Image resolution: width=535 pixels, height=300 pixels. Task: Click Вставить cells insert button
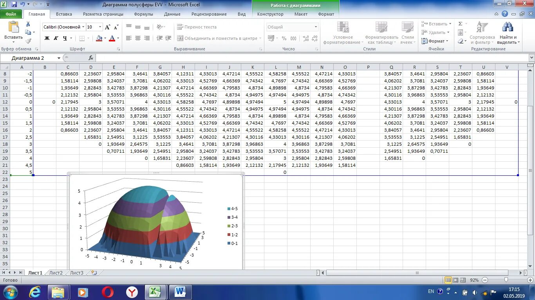coord(436,24)
